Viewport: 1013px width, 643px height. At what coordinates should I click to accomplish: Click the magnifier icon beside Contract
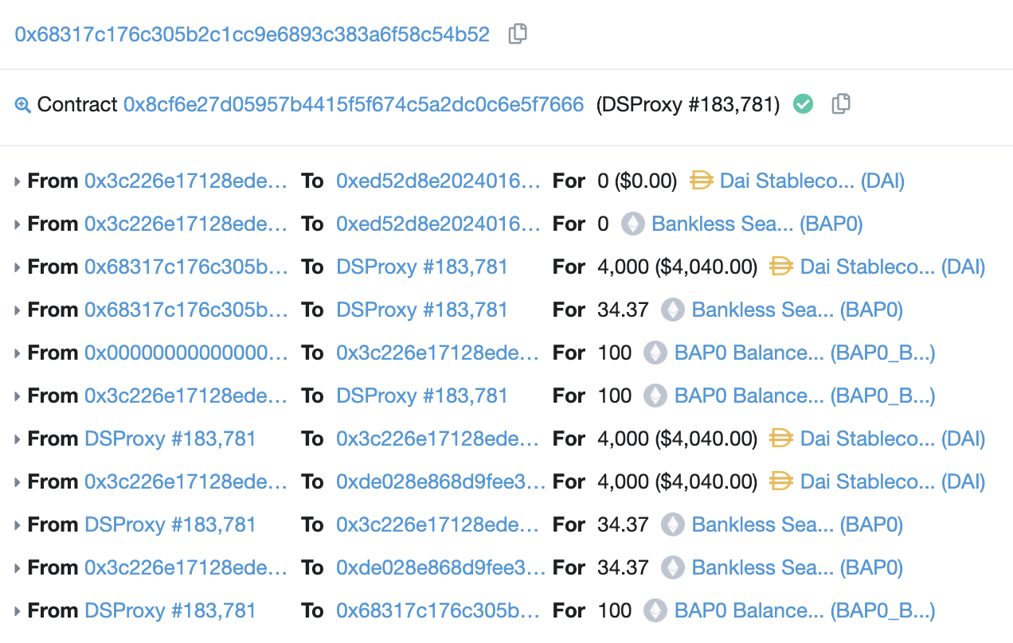click(22, 105)
